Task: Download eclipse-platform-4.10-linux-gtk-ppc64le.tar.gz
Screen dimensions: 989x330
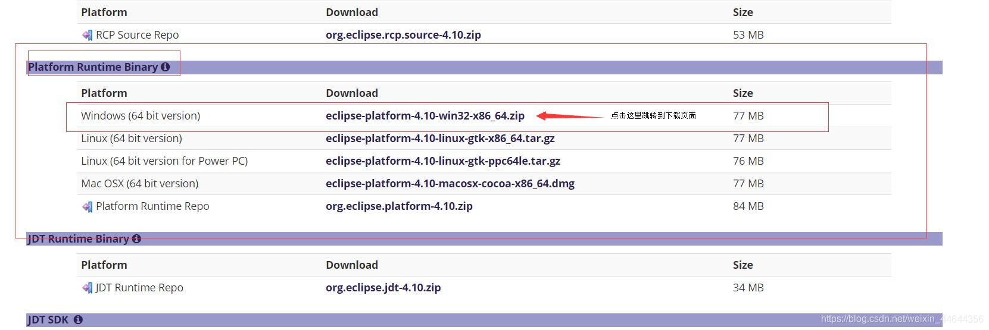Action: tap(443, 161)
